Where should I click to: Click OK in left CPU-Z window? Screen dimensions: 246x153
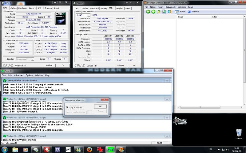pos(63,65)
